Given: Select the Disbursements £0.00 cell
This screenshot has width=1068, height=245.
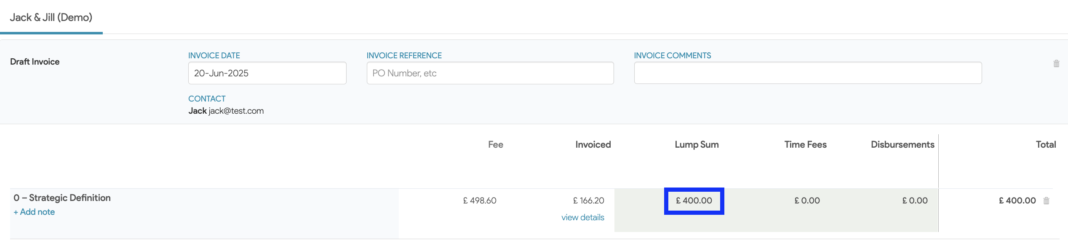Looking at the screenshot, I should [x=915, y=201].
